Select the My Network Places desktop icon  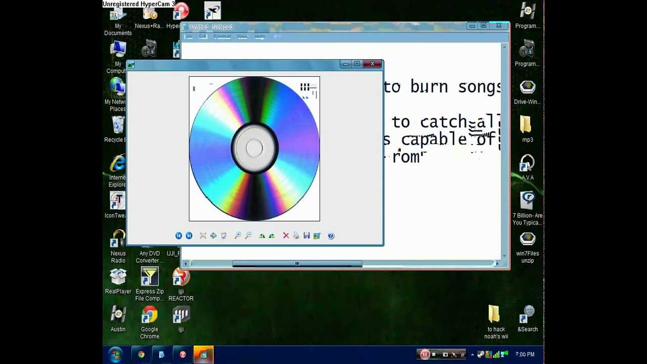117,96
